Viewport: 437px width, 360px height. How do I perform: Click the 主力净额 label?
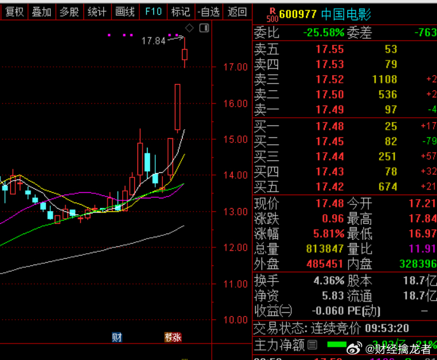279,345
